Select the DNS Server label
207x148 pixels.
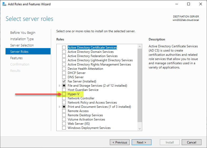click(76, 77)
